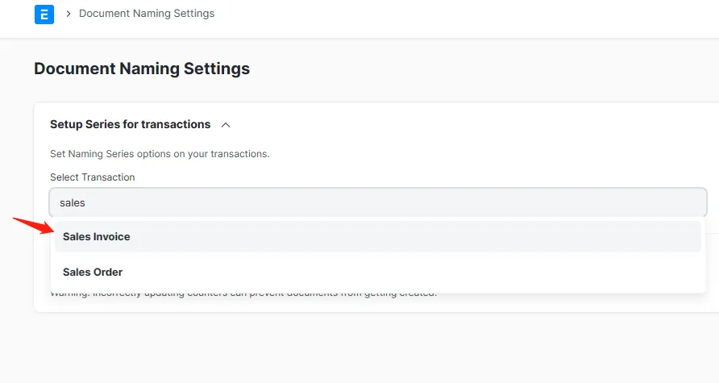The image size is (719, 383).
Task: Click the Setup Series for transactions heading
Action: coord(130,125)
